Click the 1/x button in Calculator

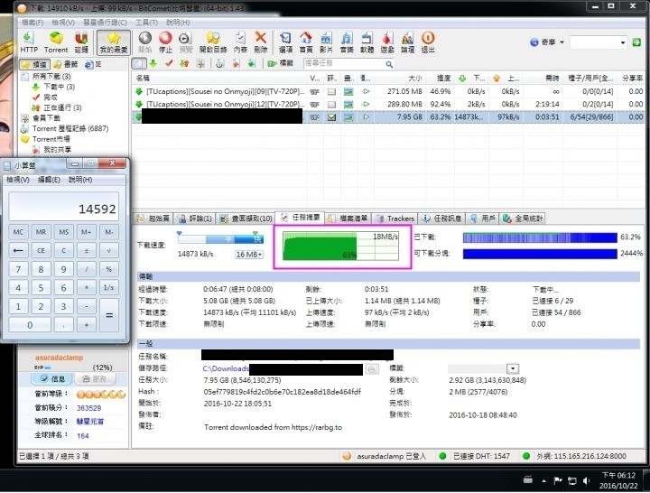[109, 287]
